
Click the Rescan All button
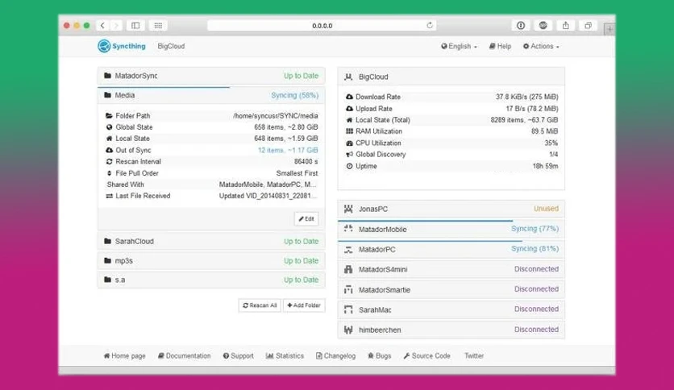pos(260,305)
